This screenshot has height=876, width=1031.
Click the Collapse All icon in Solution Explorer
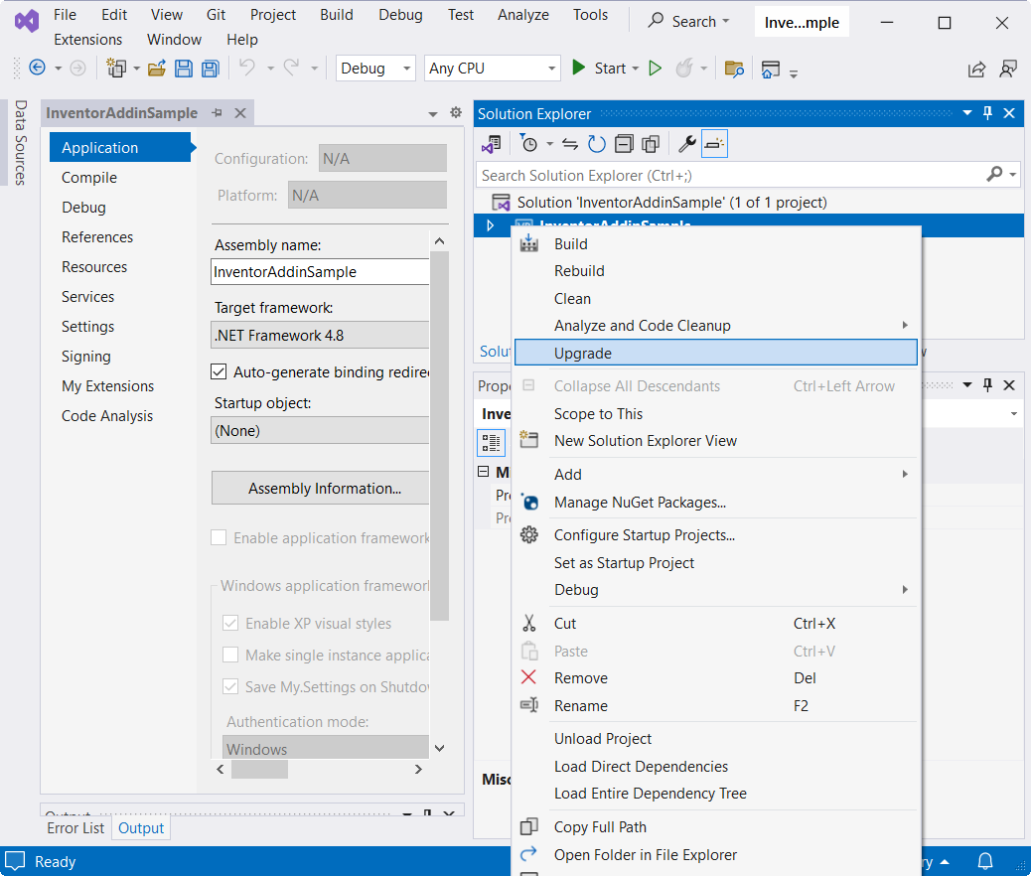pyautogui.click(x=624, y=144)
